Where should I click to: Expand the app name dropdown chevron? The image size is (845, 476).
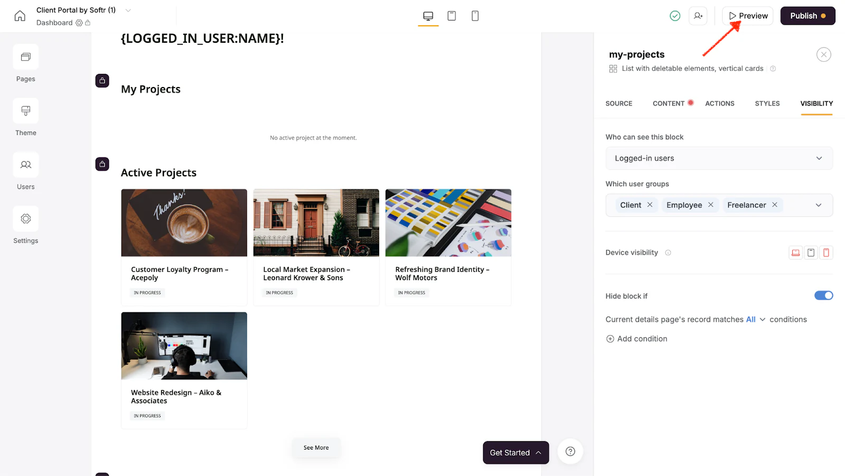(x=128, y=10)
